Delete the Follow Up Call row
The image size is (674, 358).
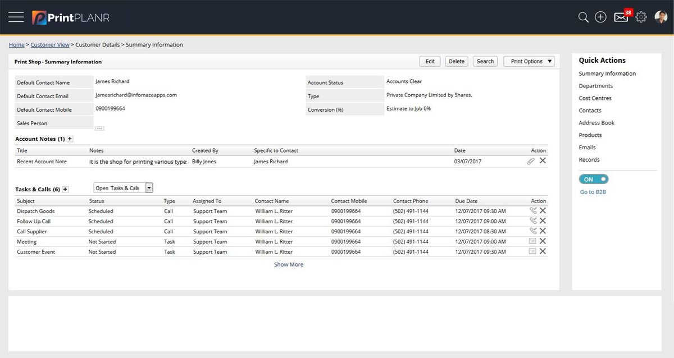point(543,221)
